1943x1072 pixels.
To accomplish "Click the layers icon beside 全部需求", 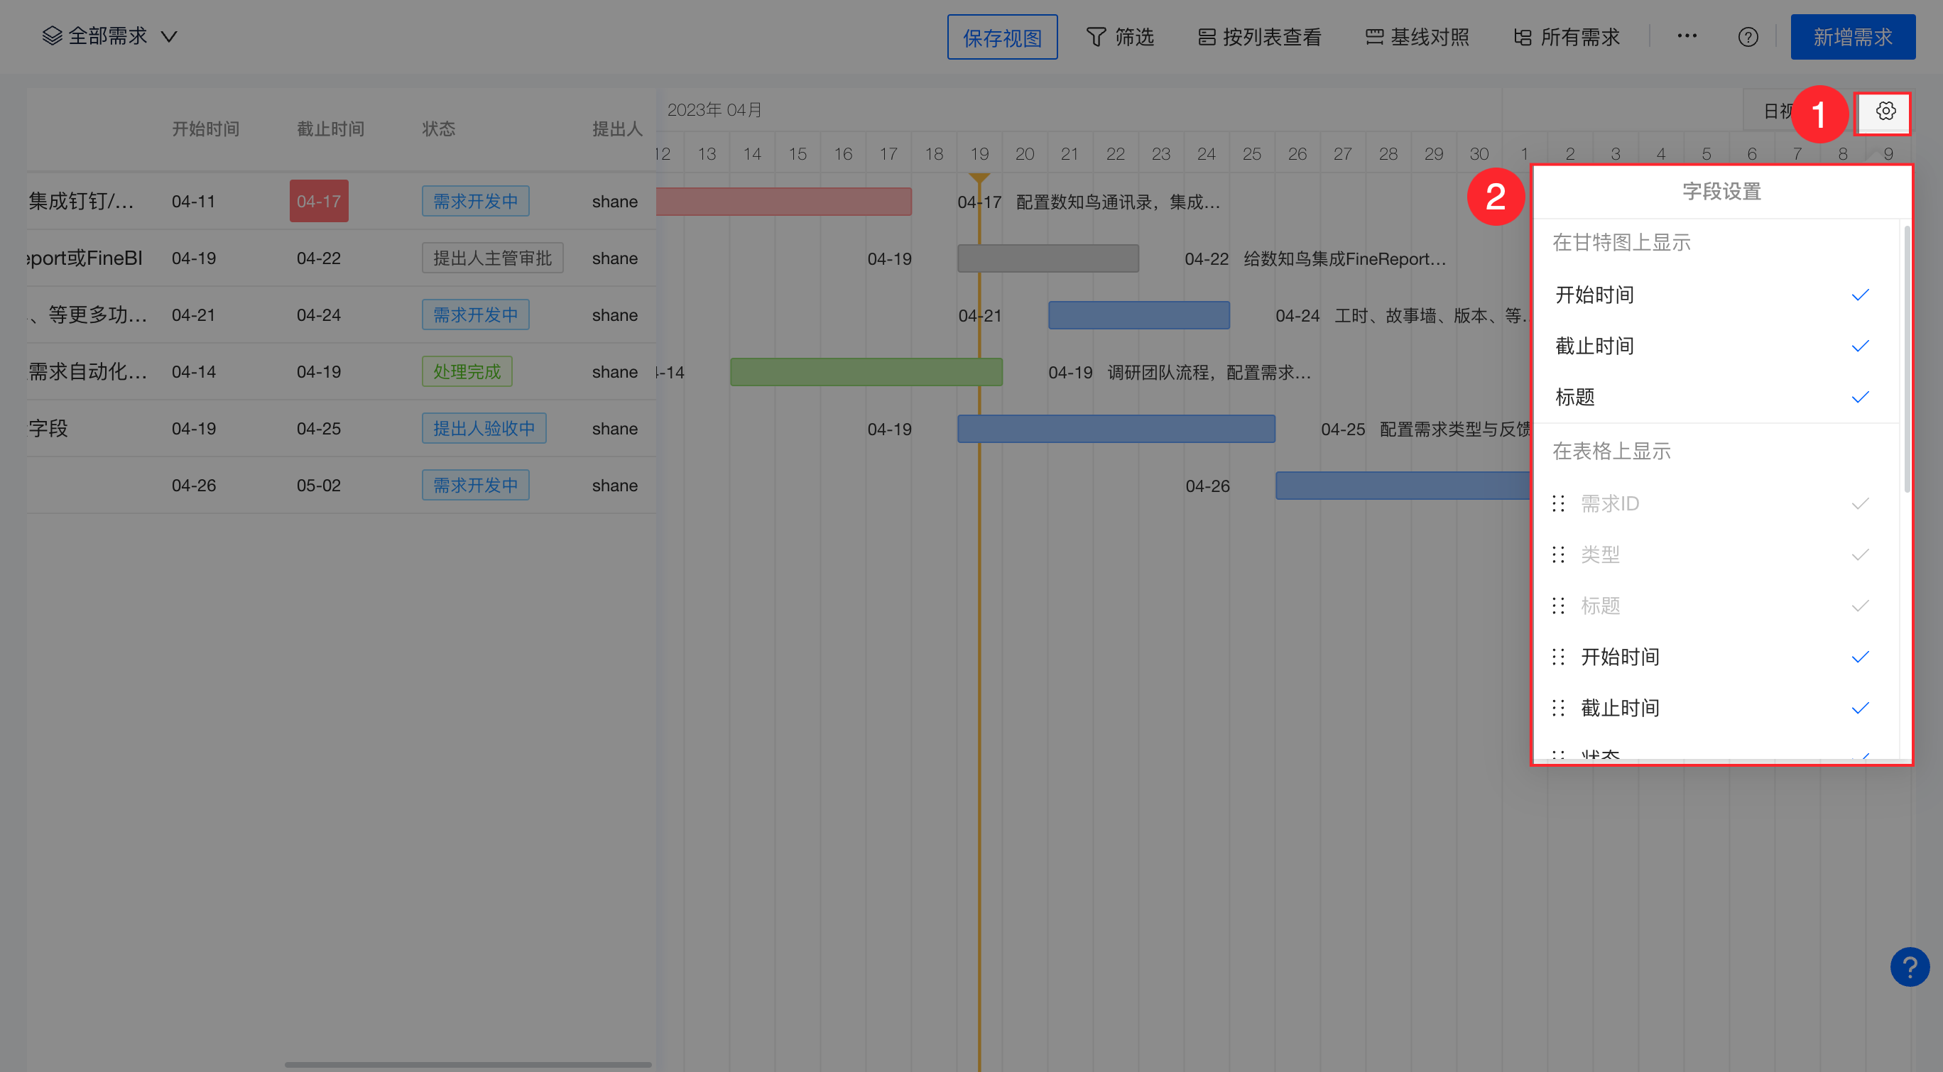I will pos(52,36).
